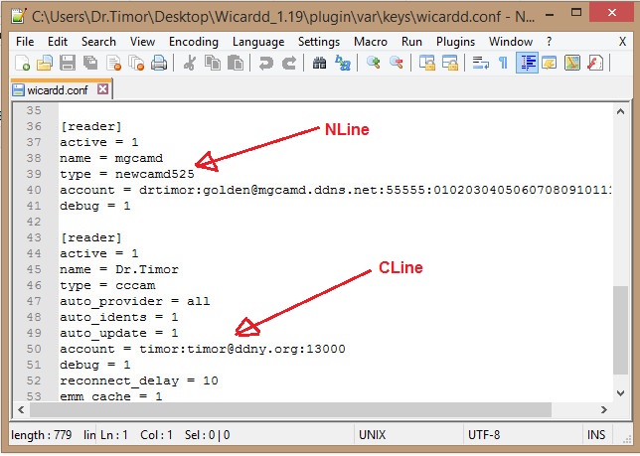Click the horizontal scrollbar thumb
Image resolution: width=640 pixels, height=456 pixels.
click(x=291, y=409)
